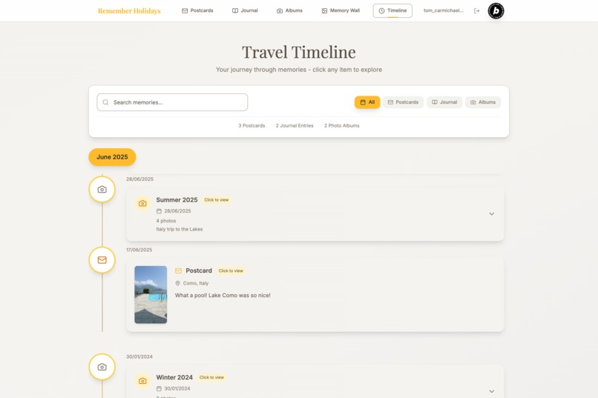Filter timeline by Albums
Screen dimensions: 598x398
click(x=483, y=102)
